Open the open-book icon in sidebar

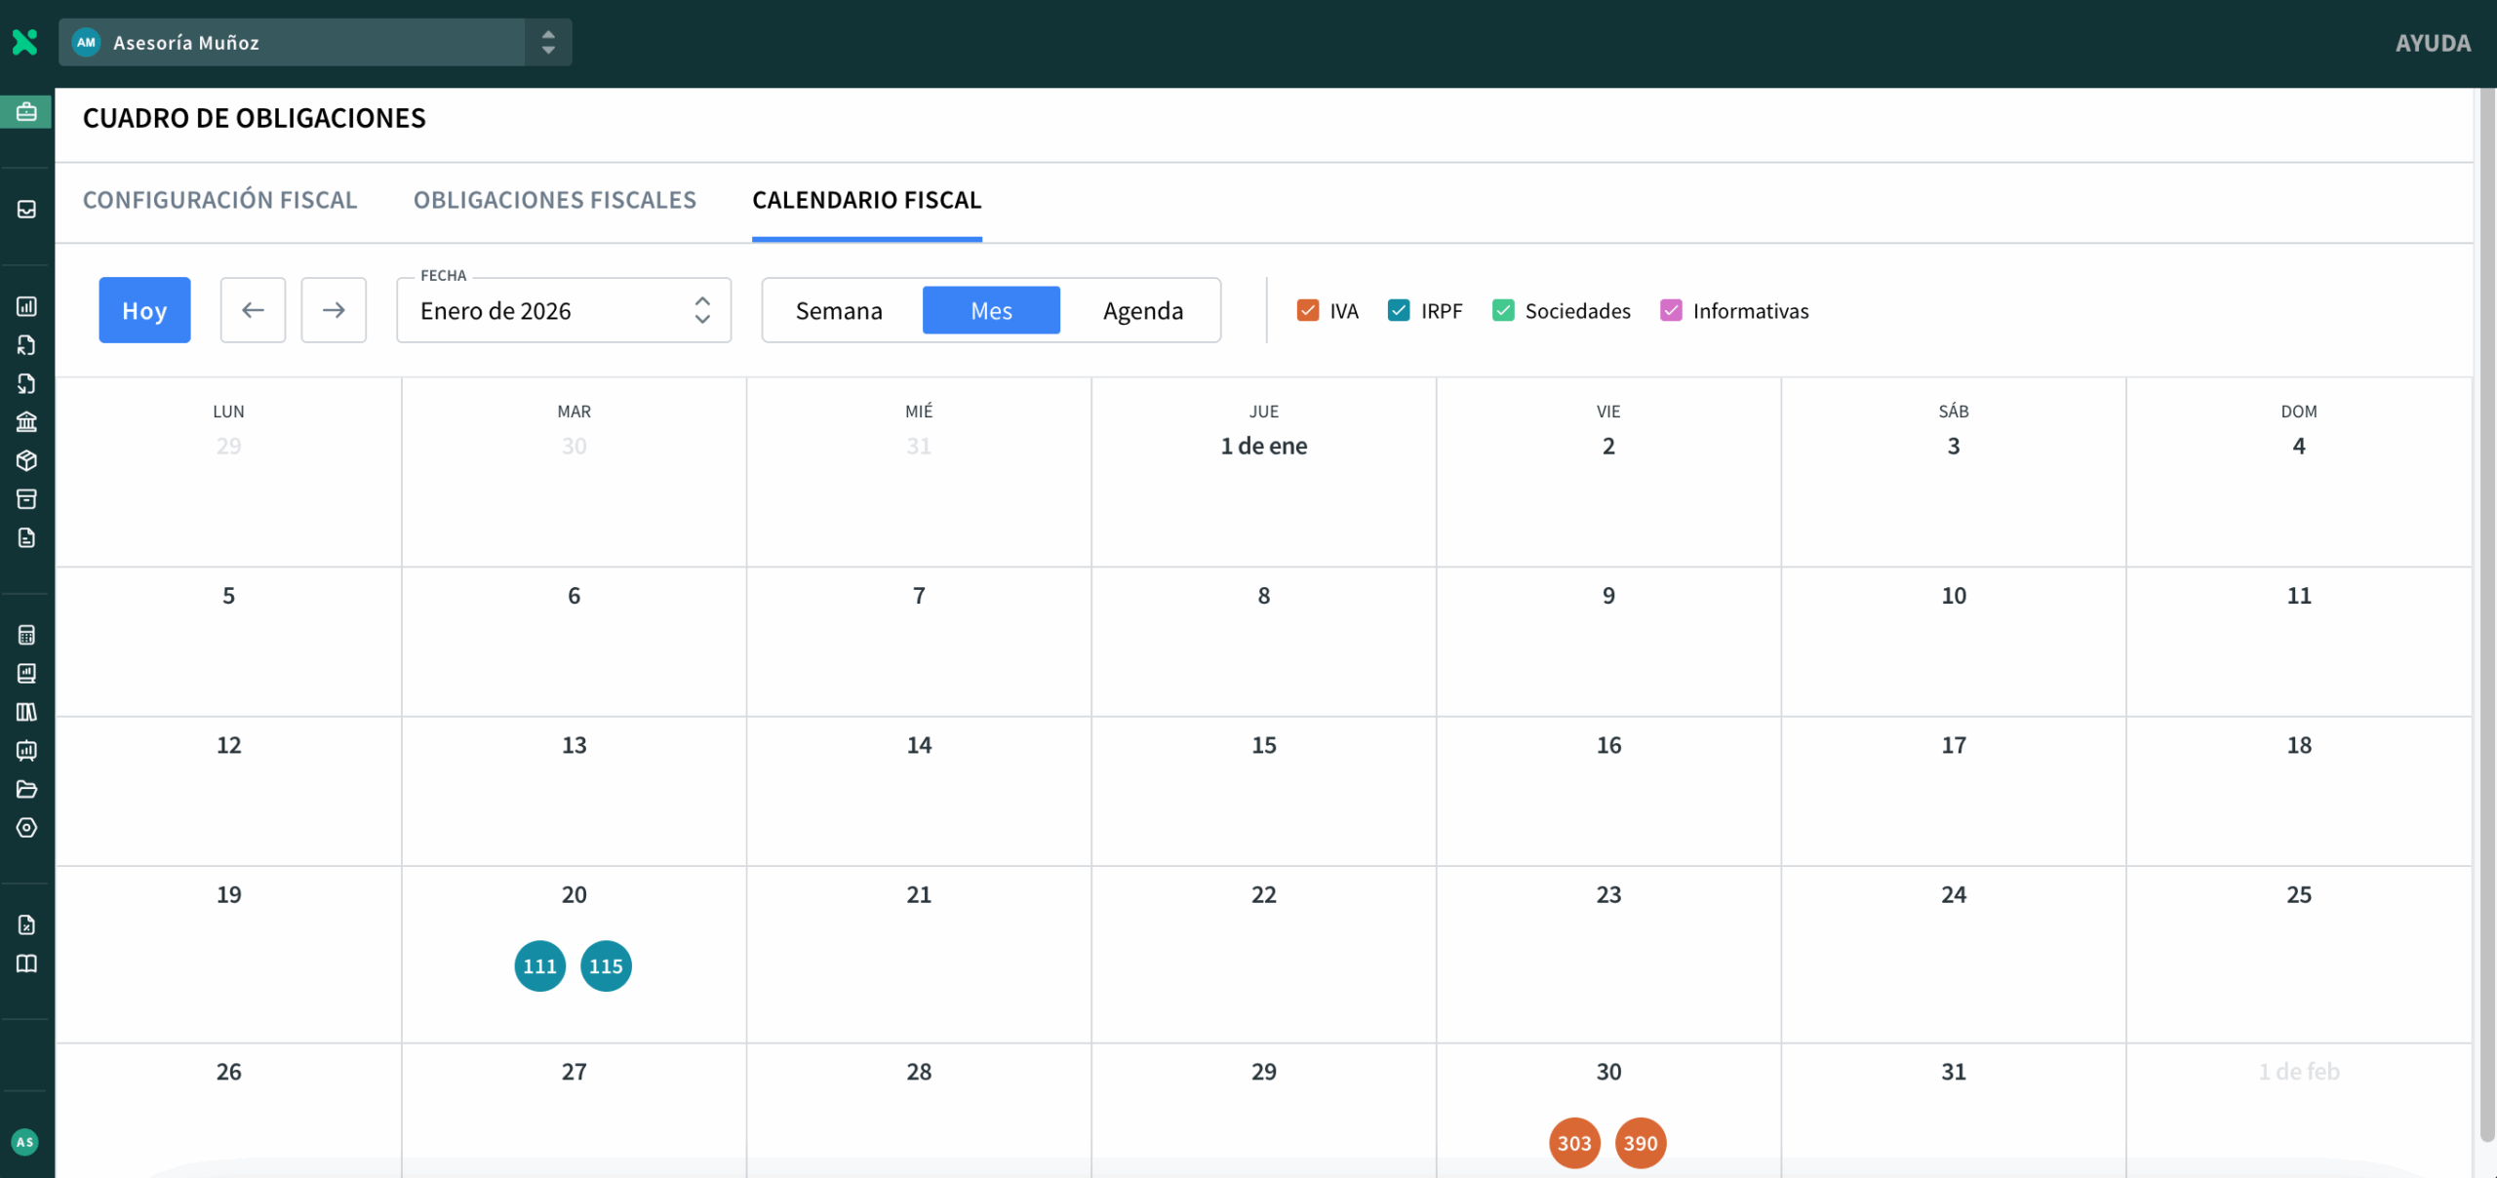pos(26,963)
